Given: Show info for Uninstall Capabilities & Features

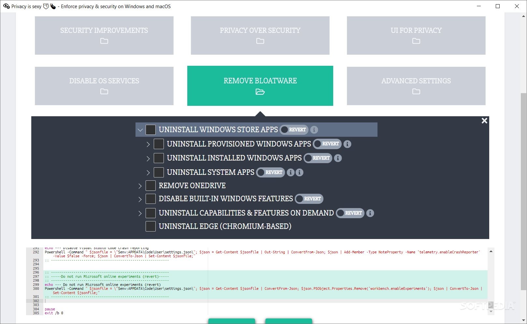Looking at the screenshot, I should coord(370,213).
